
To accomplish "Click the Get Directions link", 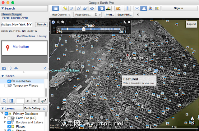I will coord(26,36).
